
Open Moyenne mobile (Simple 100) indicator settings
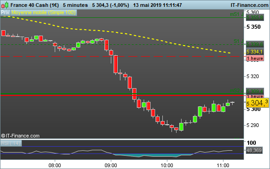44,13
